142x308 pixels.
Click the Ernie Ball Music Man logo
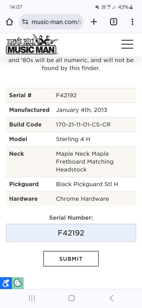click(x=32, y=44)
